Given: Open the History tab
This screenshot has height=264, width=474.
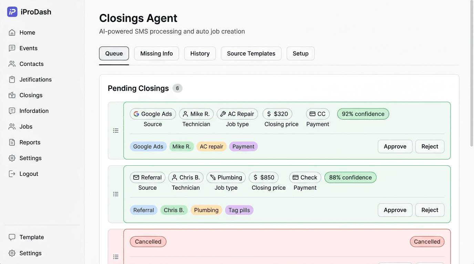Looking at the screenshot, I should tap(200, 53).
